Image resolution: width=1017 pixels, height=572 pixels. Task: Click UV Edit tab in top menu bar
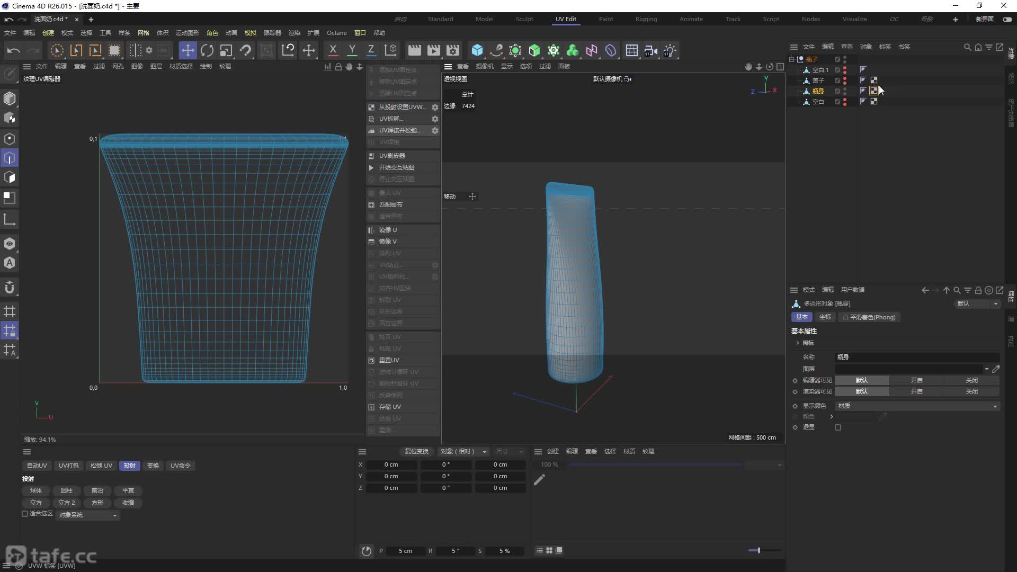pos(565,19)
